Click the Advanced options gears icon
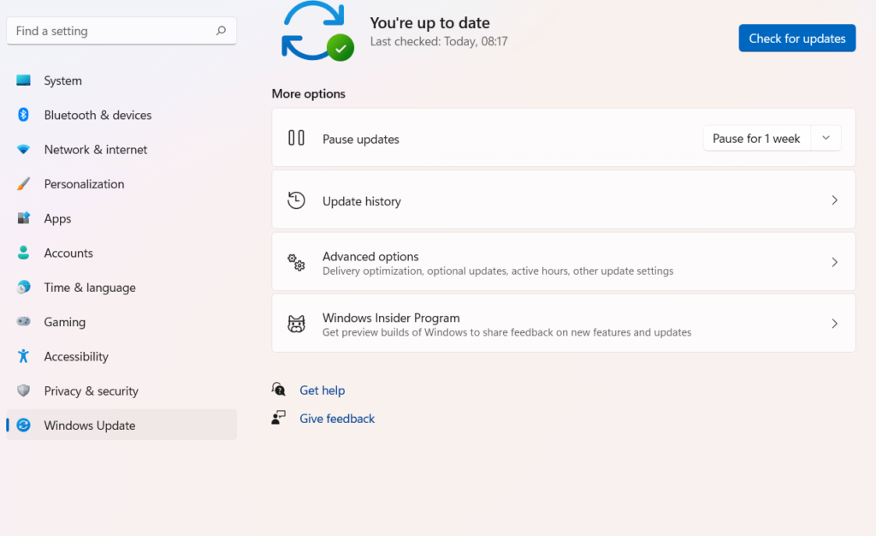This screenshot has width=876, height=536. point(296,262)
